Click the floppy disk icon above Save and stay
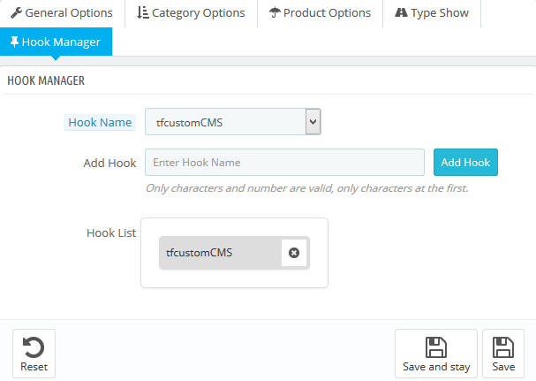 435,347
